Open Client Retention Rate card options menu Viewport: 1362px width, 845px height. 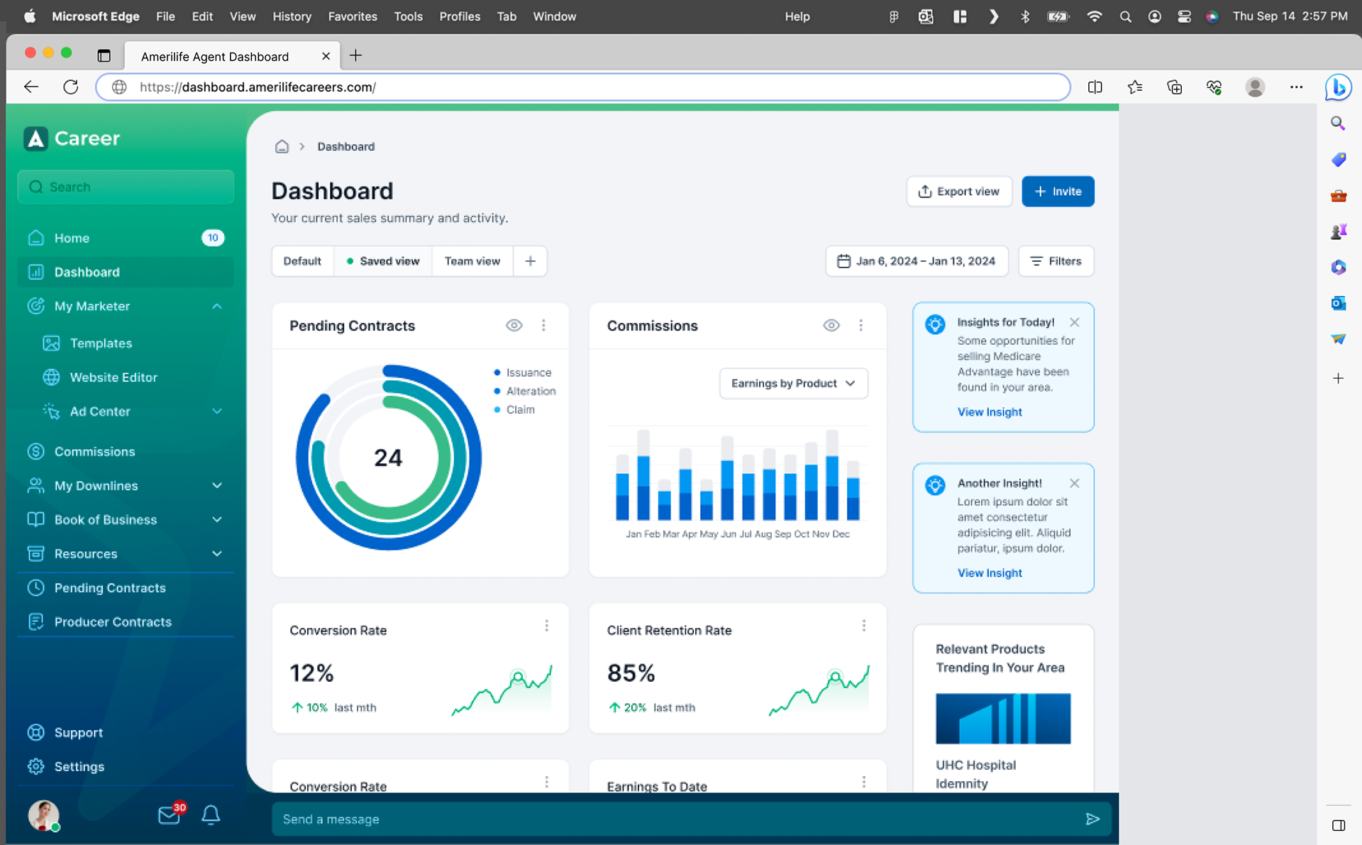(863, 626)
